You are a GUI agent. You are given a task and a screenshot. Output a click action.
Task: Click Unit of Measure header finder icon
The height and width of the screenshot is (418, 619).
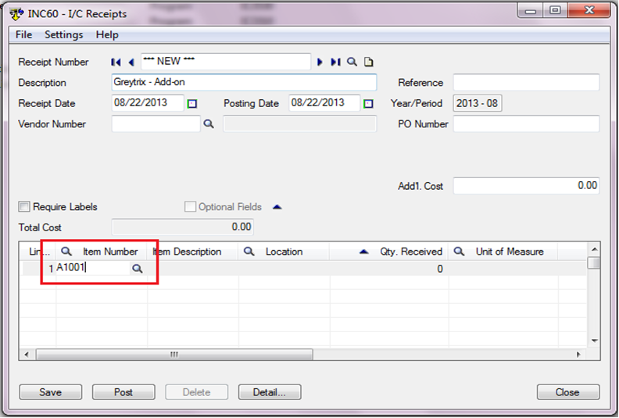(459, 252)
